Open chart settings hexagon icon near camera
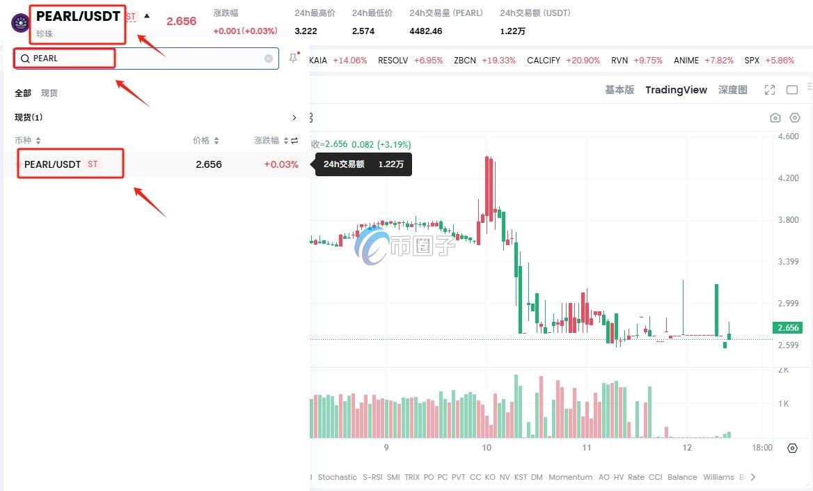Viewport: 813px width, 491px height. point(795,118)
